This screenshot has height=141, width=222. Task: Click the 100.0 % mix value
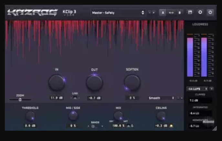[118, 126]
